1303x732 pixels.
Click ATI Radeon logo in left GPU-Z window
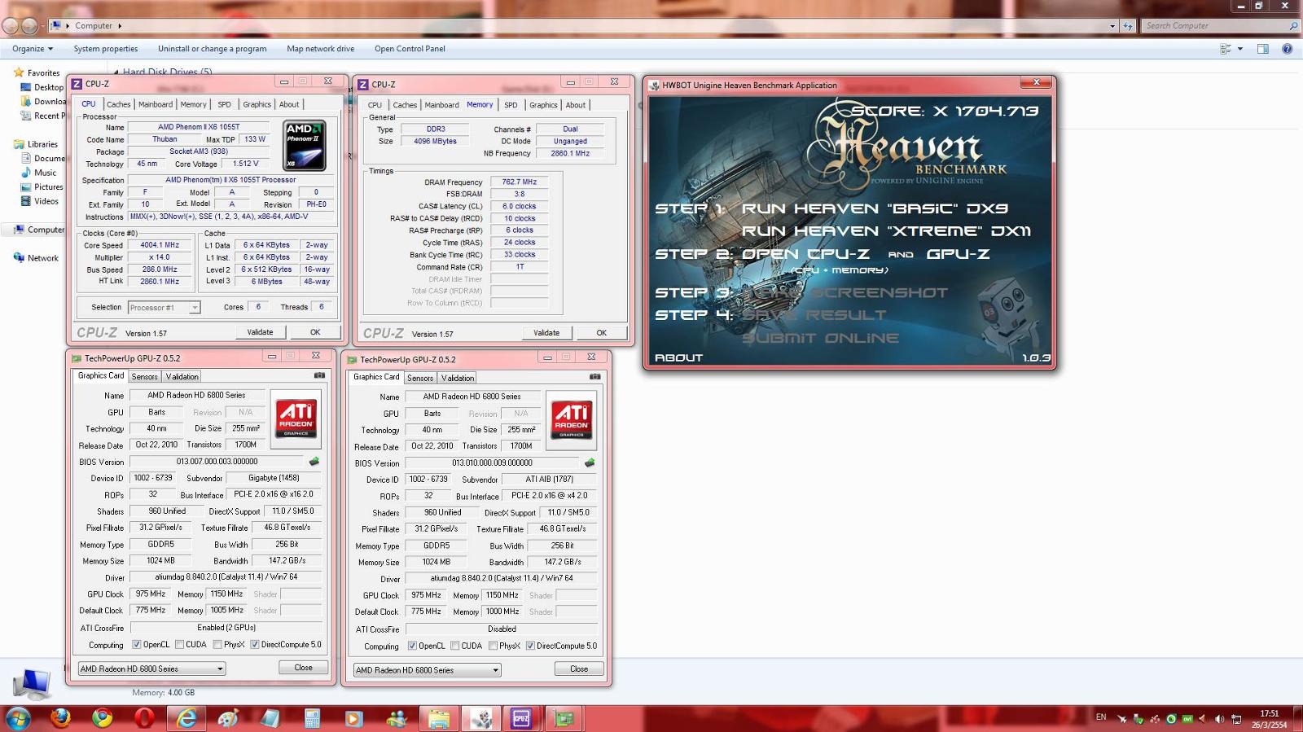[x=296, y=419]
